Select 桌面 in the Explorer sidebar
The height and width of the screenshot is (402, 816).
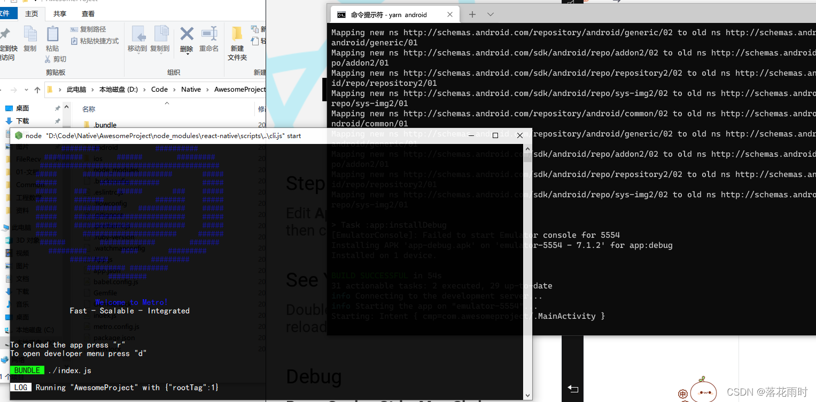click(x=22, y=108)
